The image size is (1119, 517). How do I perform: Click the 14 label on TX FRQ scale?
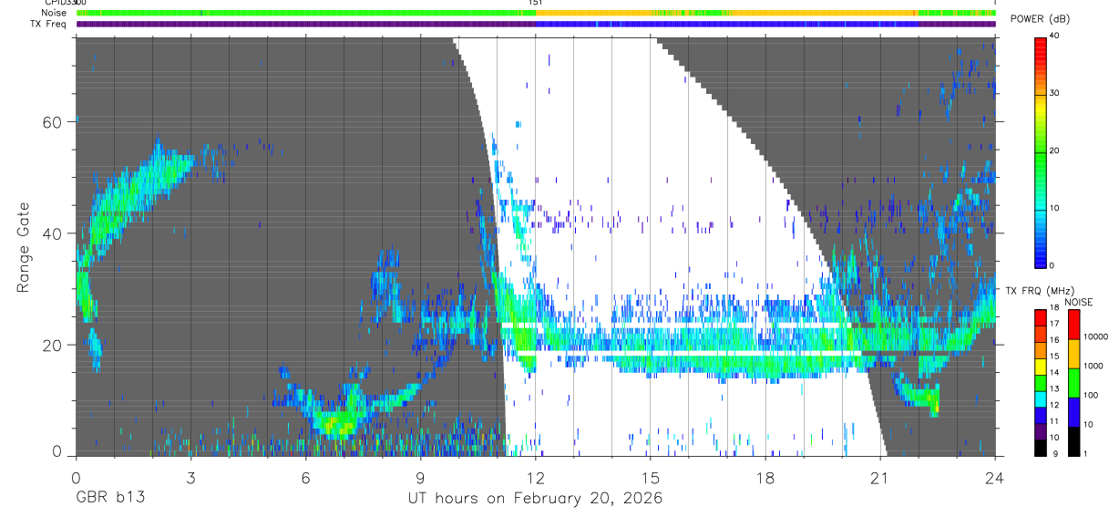coord(1054,374)
